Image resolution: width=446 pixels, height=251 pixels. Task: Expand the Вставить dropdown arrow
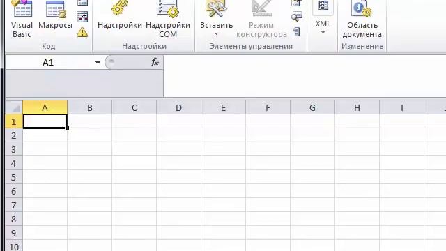216,34
